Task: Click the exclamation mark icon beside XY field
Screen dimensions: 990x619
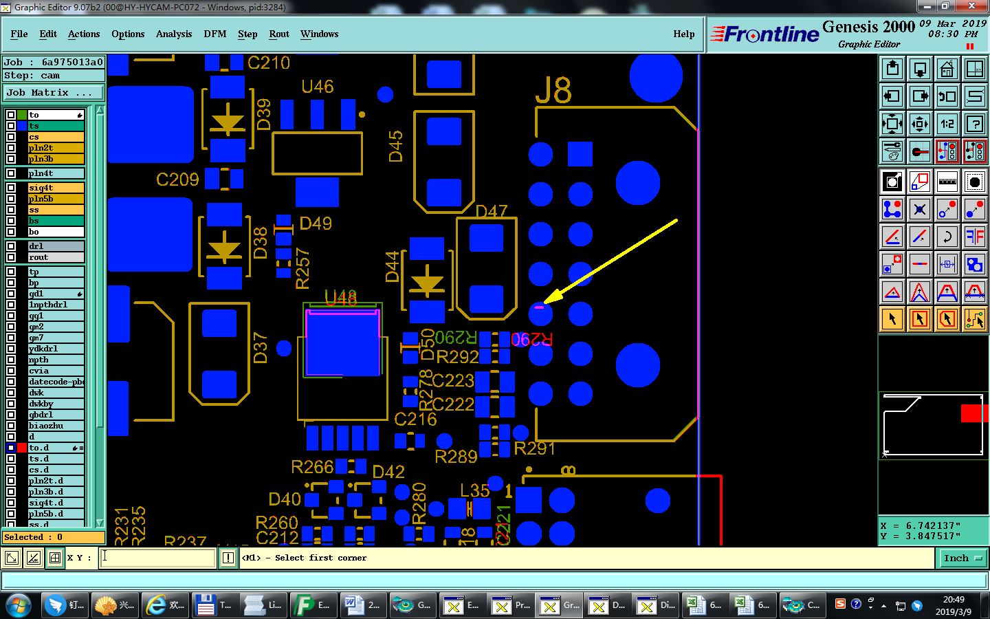Action: coord(228,558)
